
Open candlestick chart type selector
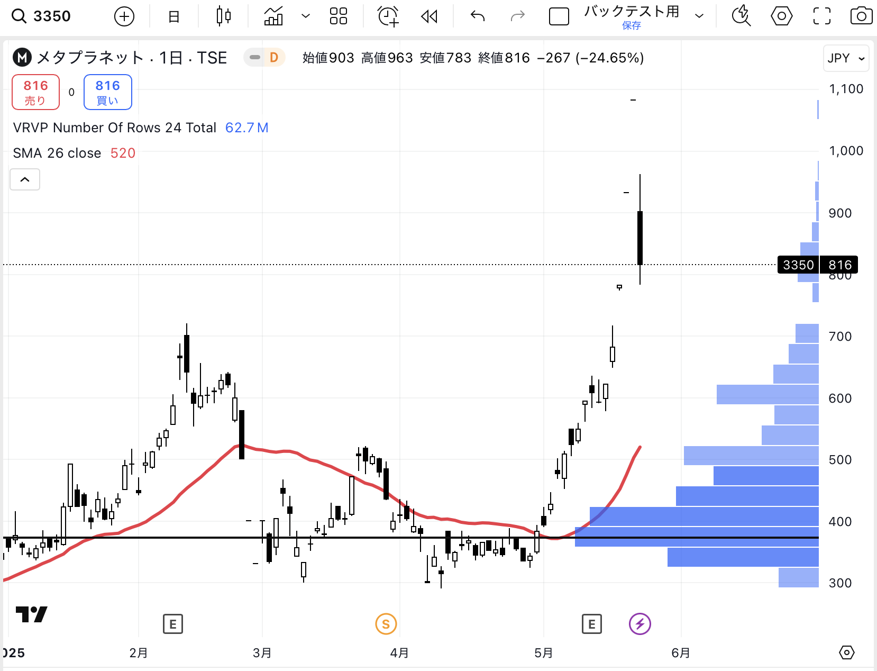click(x=224, y=16)
